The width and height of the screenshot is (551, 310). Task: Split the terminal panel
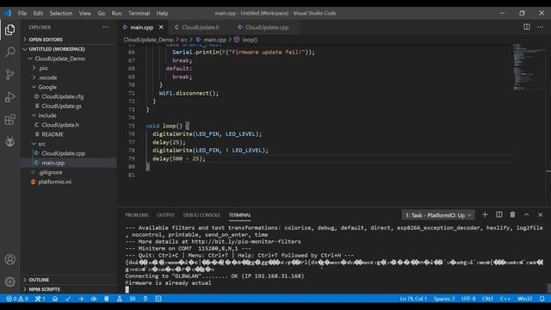(499, 214)
